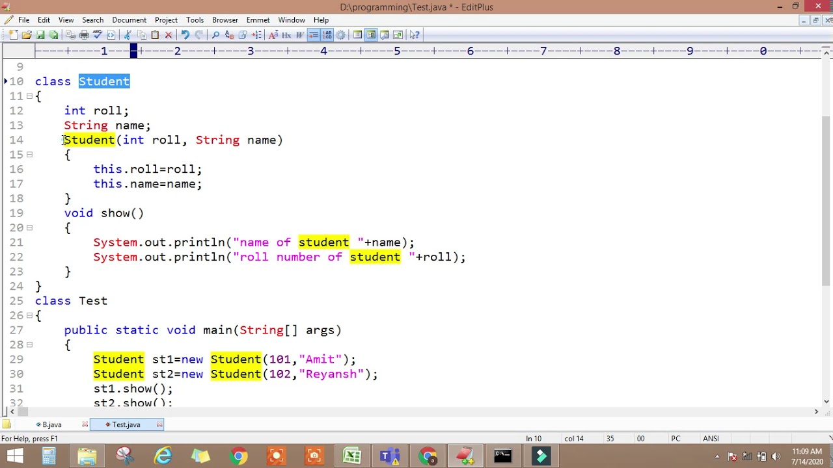Viewport: 833px width, 468px height.
Task: Click the Hex Viewer (Hx) icon
Action: (x=286, y=34)
